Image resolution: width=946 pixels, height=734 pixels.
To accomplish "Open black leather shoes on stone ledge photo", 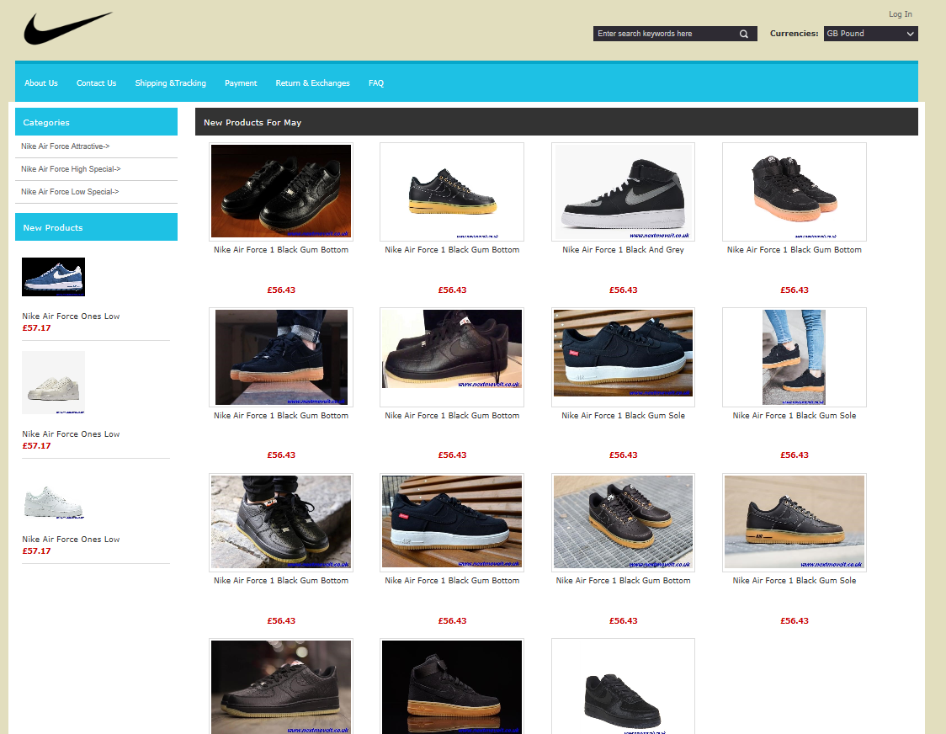I will (281, 522).
